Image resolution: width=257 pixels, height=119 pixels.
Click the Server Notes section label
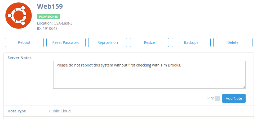[20, 58]
